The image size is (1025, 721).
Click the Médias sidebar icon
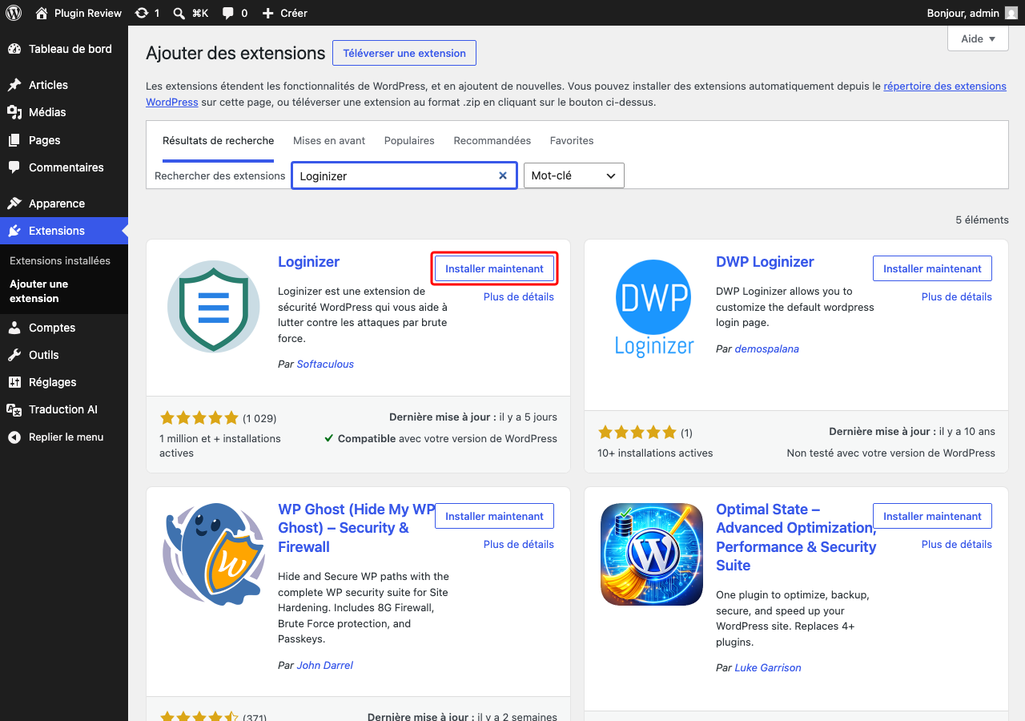coord(14,112)
